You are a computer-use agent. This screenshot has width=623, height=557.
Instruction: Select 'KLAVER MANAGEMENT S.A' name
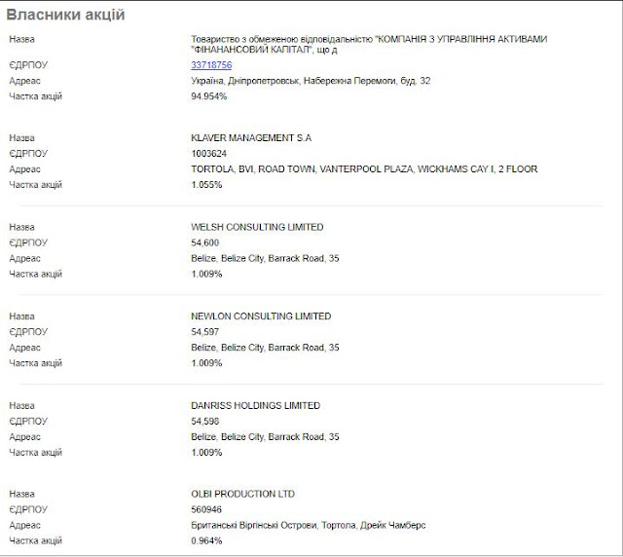coord(251,138)
